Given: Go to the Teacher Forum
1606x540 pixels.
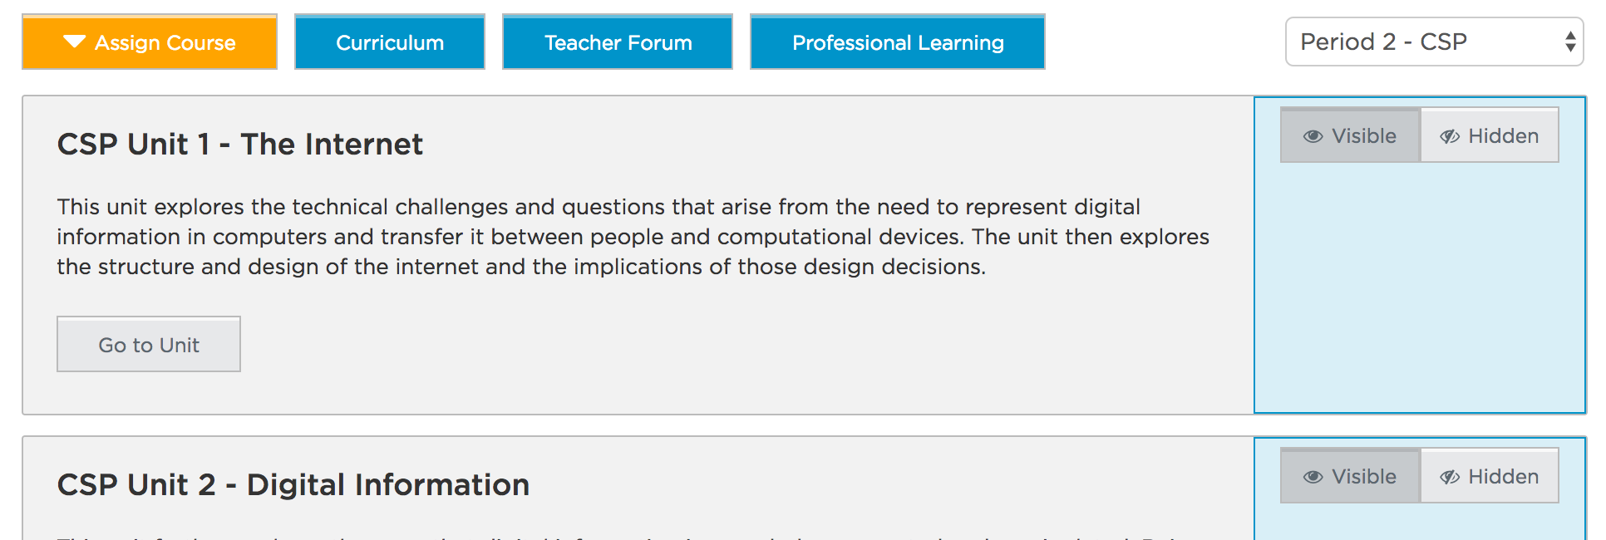Looking at the screenshot, I should tap(618, 42).
